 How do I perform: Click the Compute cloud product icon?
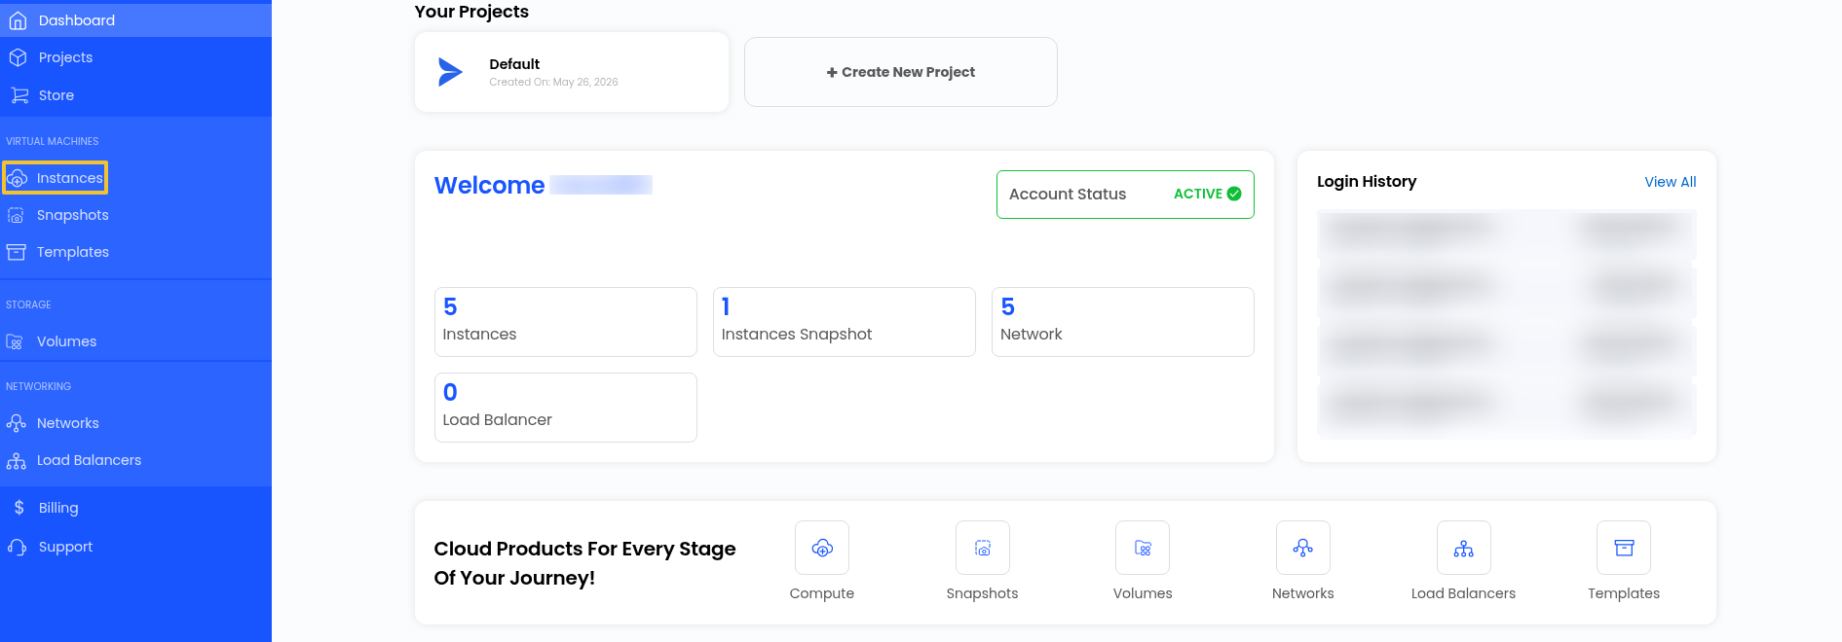(x=822, y=548)
